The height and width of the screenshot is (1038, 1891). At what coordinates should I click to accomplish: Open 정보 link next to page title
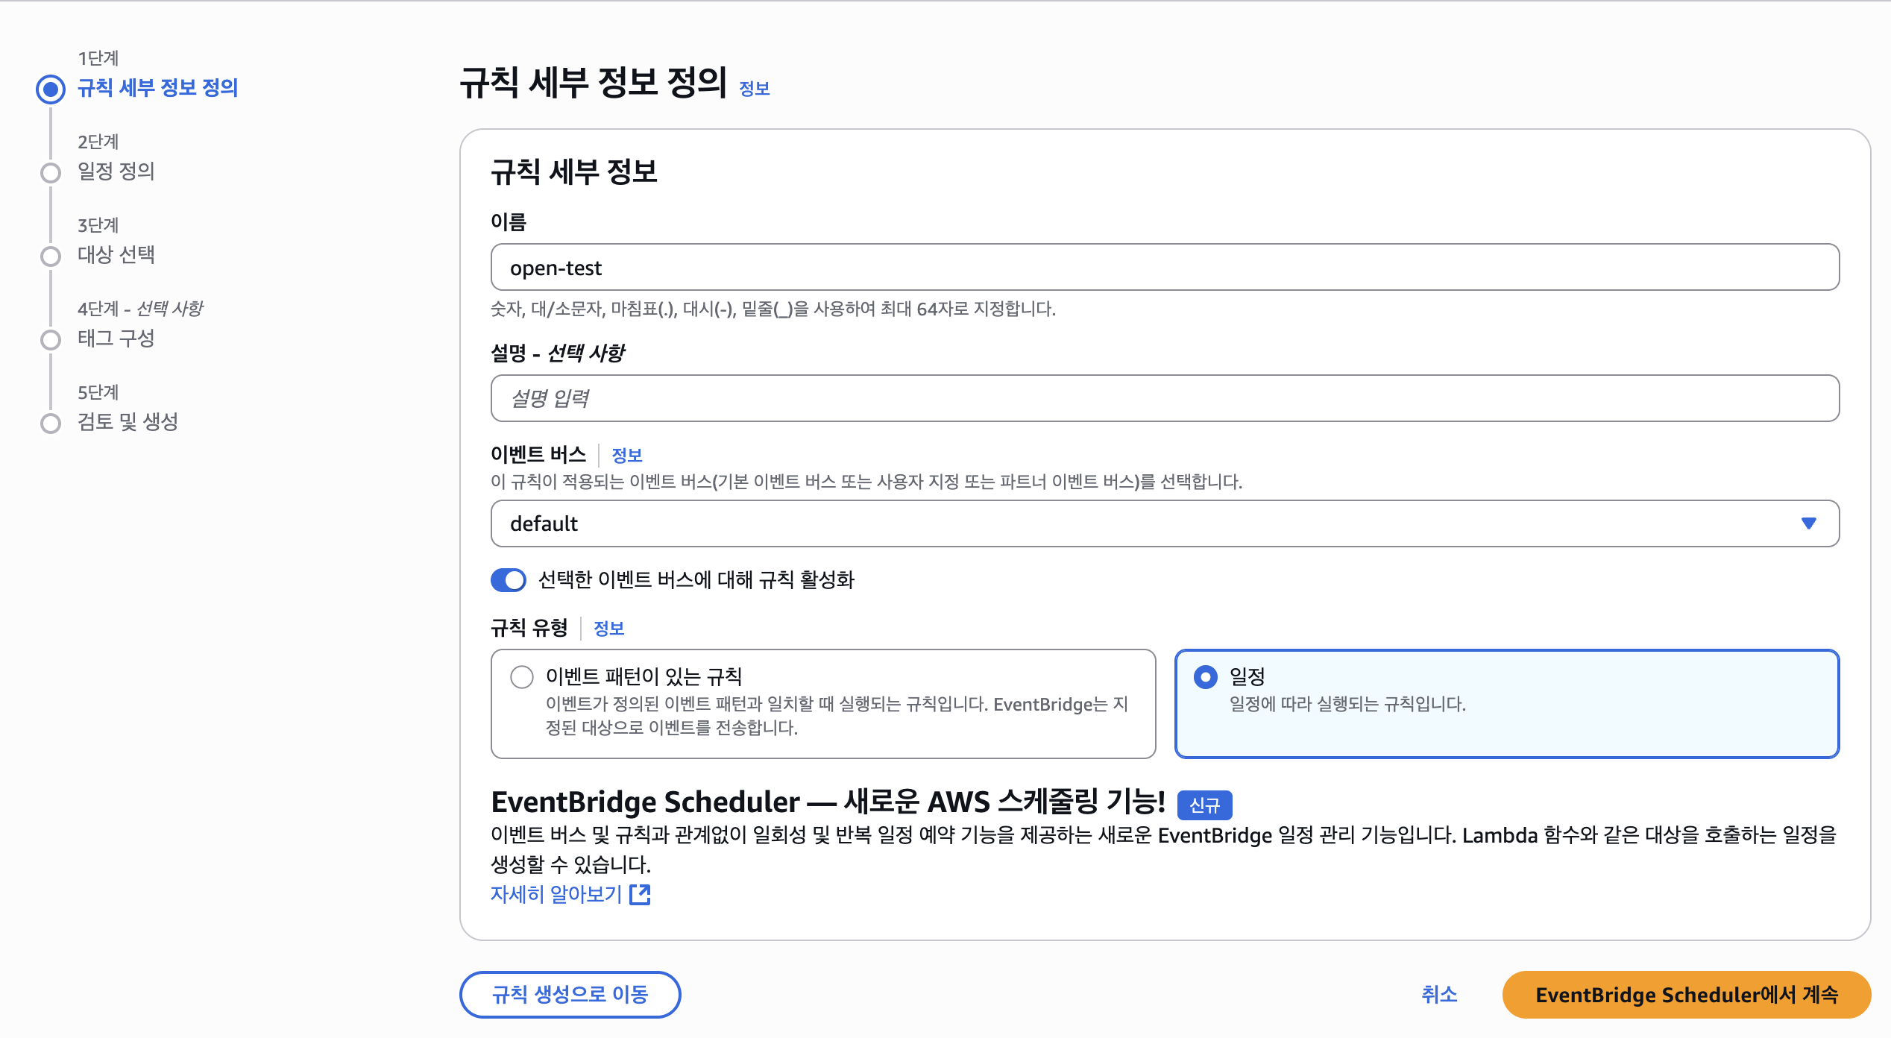coord(754,89)
